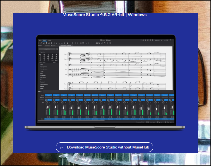Expand the Accidentals palette

coord(39,75)
